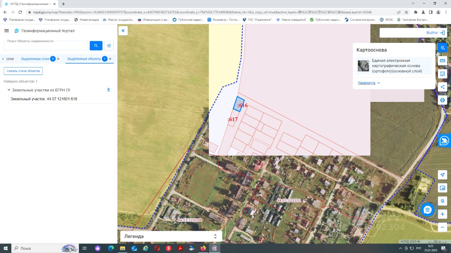This screenshot has width=451, height=253.
Task: Locate my position with arrow icon
Action: [443, 175]
